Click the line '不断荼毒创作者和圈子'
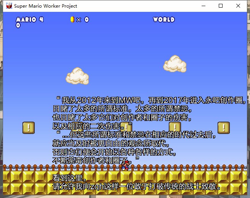The height and width of the screenshot is (198, 250). [x=96, y=160]
